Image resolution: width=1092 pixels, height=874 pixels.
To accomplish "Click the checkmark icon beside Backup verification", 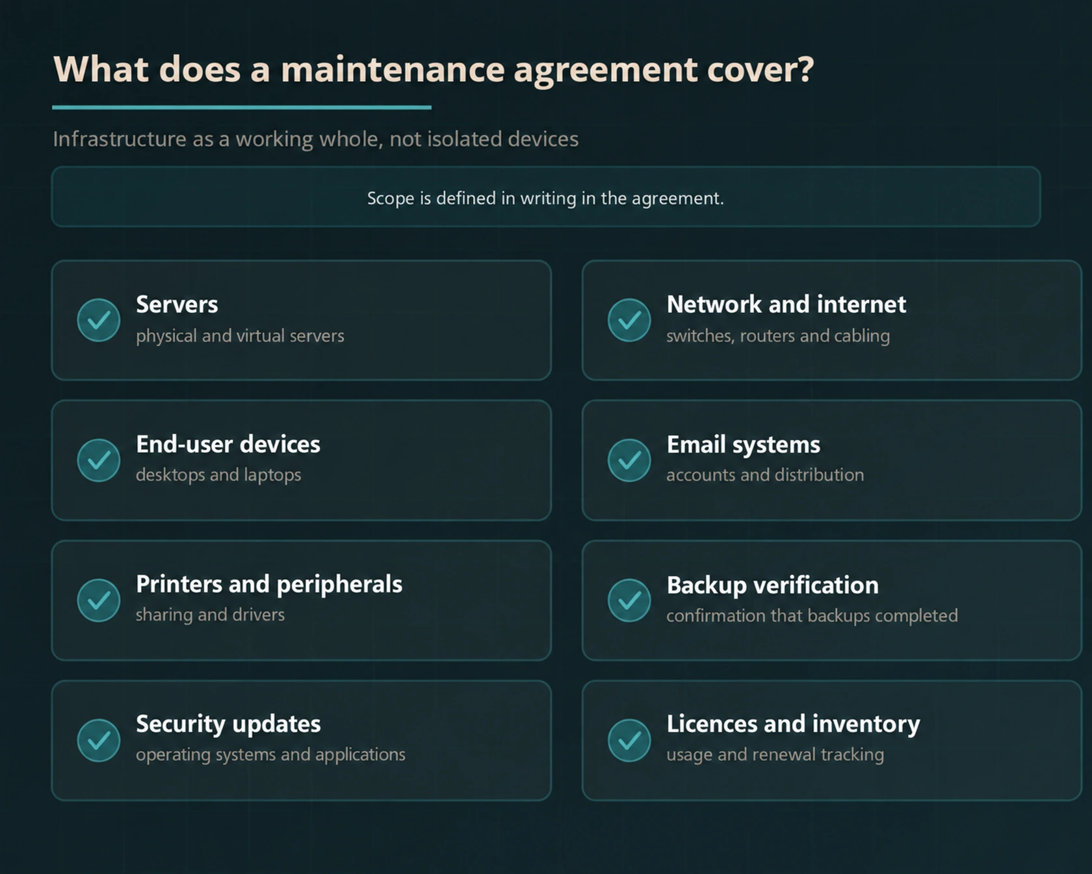I will point(629,600).
